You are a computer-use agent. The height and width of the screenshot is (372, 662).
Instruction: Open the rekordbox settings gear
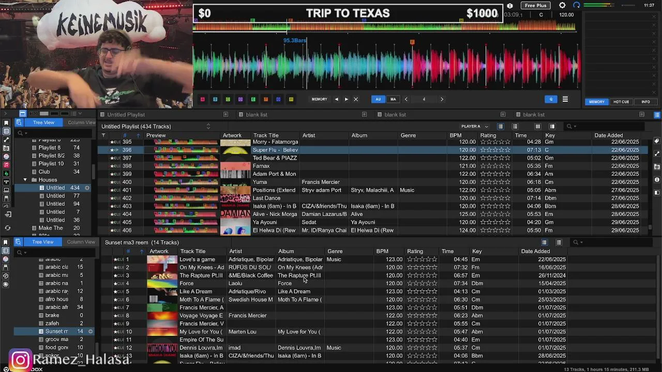pyautogui.click(x=562, y=5)
